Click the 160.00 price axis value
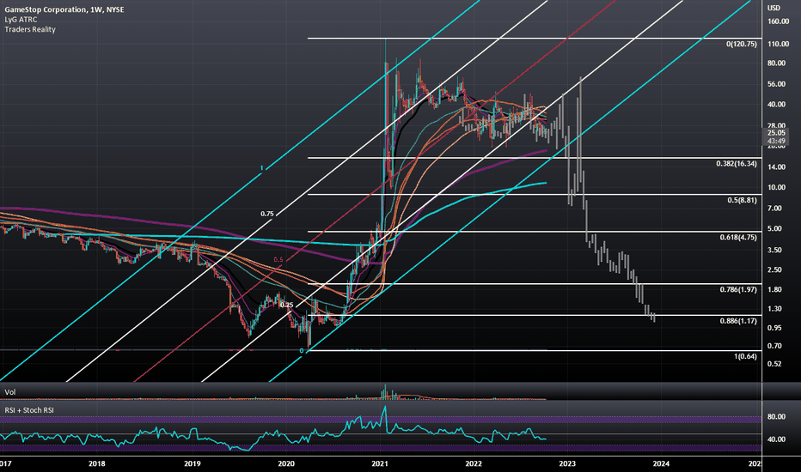The height and width of the screenshot is (472, 801). (x=778, y=21)
